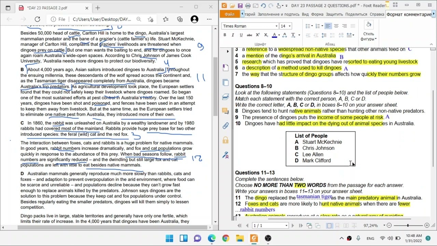Open the Вид tab

305,14
